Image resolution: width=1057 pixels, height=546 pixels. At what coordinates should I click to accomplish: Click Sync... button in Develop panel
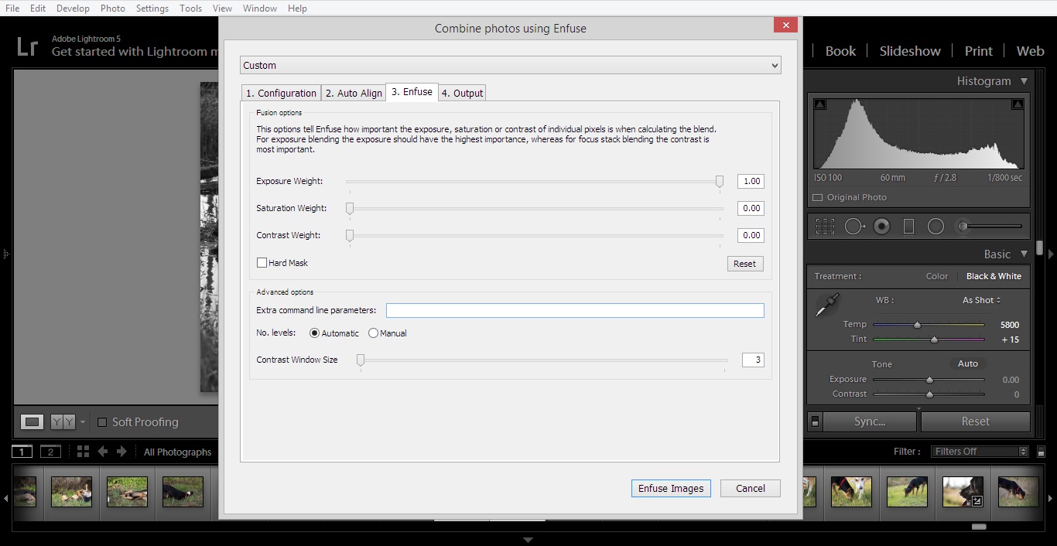click(x=870, y=421)
